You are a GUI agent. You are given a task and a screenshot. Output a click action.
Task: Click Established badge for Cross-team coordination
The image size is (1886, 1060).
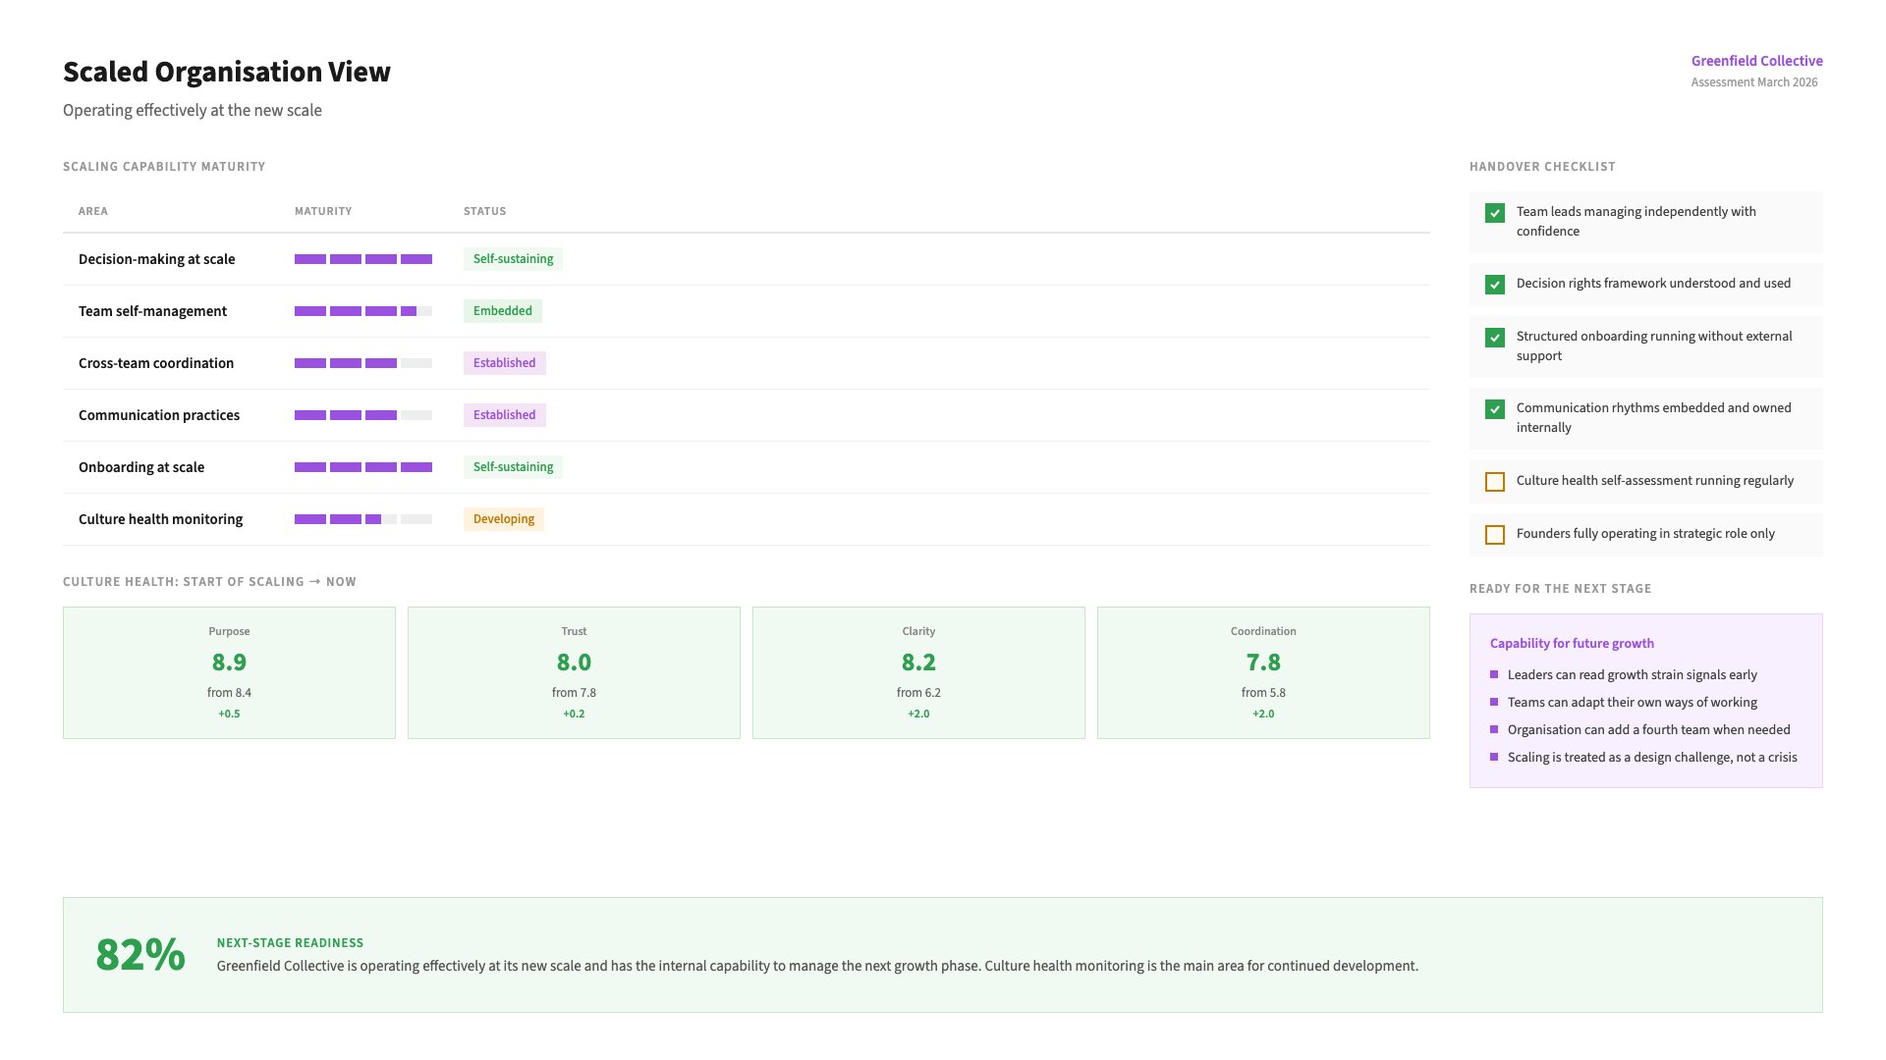coord(504,363)
